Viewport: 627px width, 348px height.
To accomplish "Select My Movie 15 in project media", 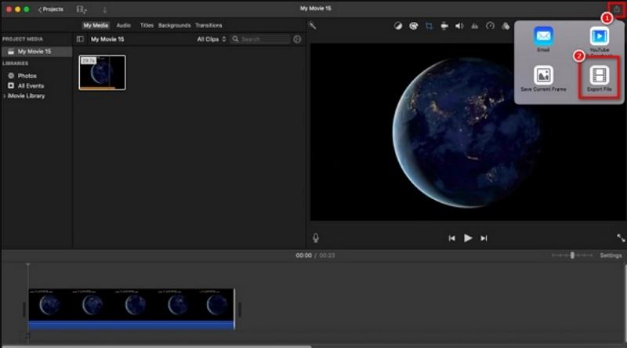I will [x=37, y=52].
